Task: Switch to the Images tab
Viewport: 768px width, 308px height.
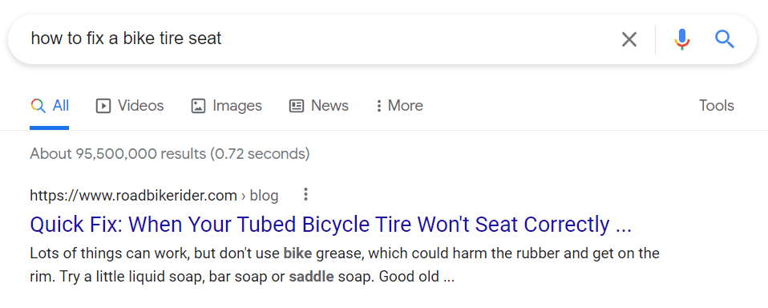Action: [x=226, y=106]
